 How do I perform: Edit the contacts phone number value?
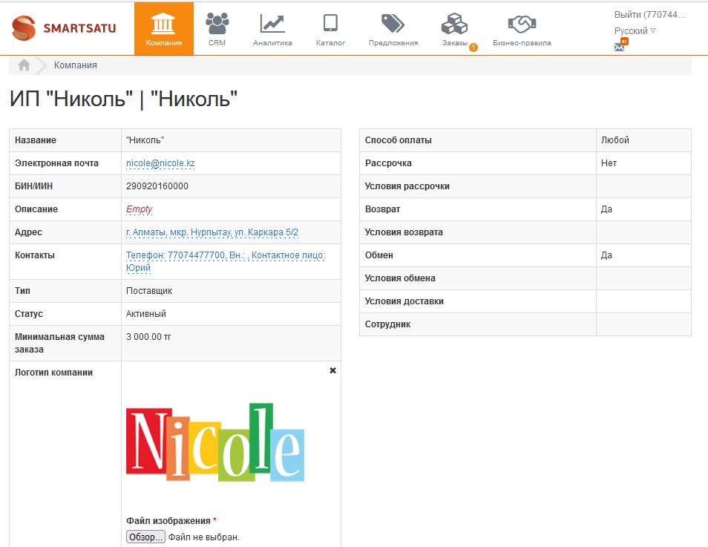tap(225, 255)
